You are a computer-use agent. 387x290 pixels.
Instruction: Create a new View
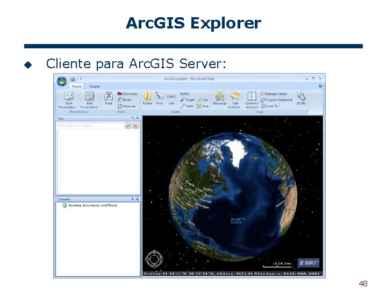coord(160,98)
